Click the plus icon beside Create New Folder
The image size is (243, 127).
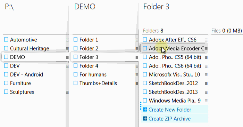[145, 110]
